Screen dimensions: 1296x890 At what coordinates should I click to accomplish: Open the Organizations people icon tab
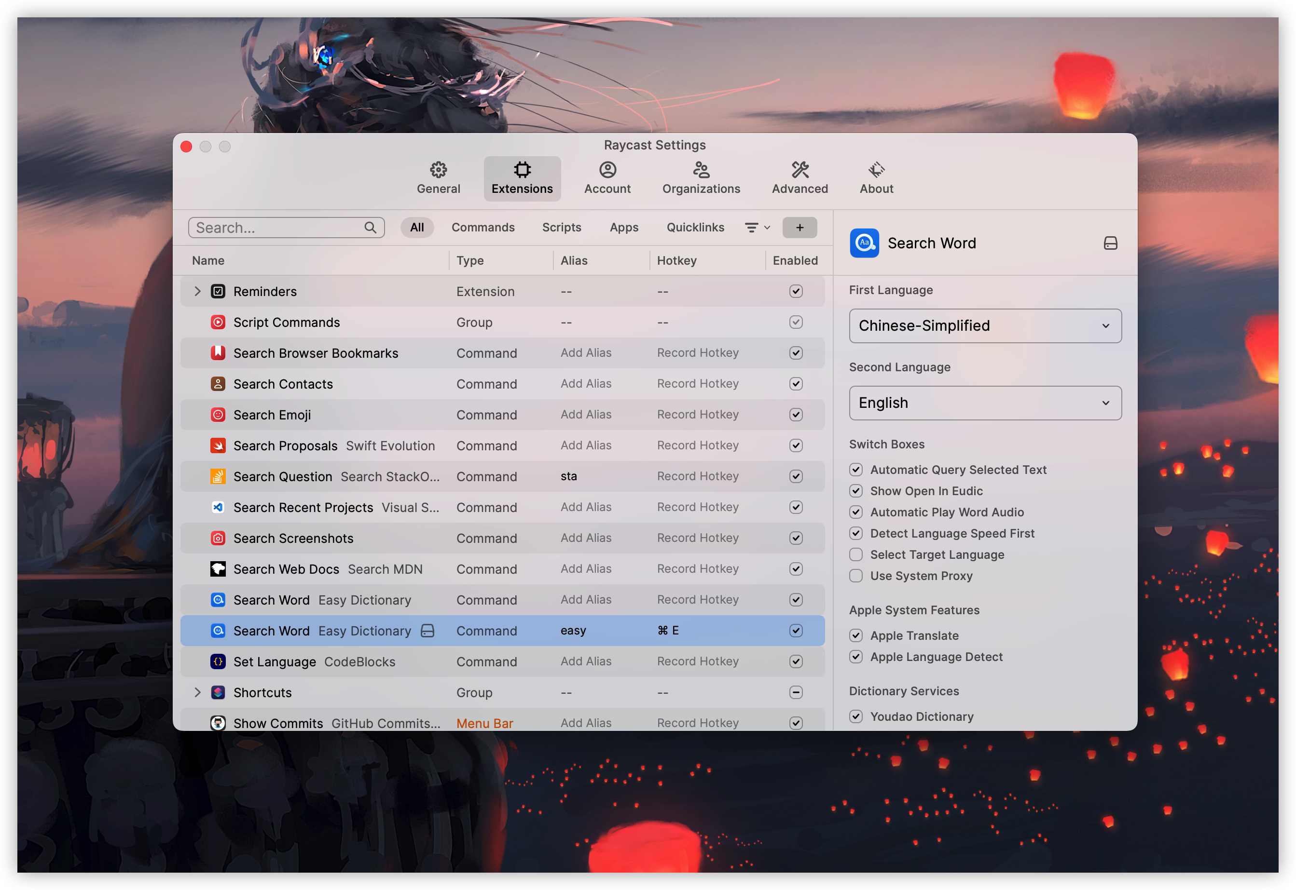tap(701, 178)
